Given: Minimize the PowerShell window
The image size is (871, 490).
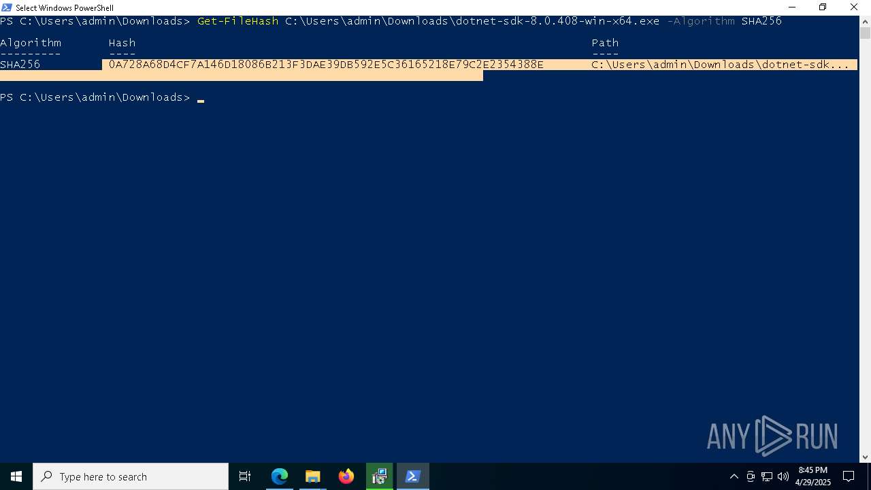Looking at the screenshot, I should 792,7.
